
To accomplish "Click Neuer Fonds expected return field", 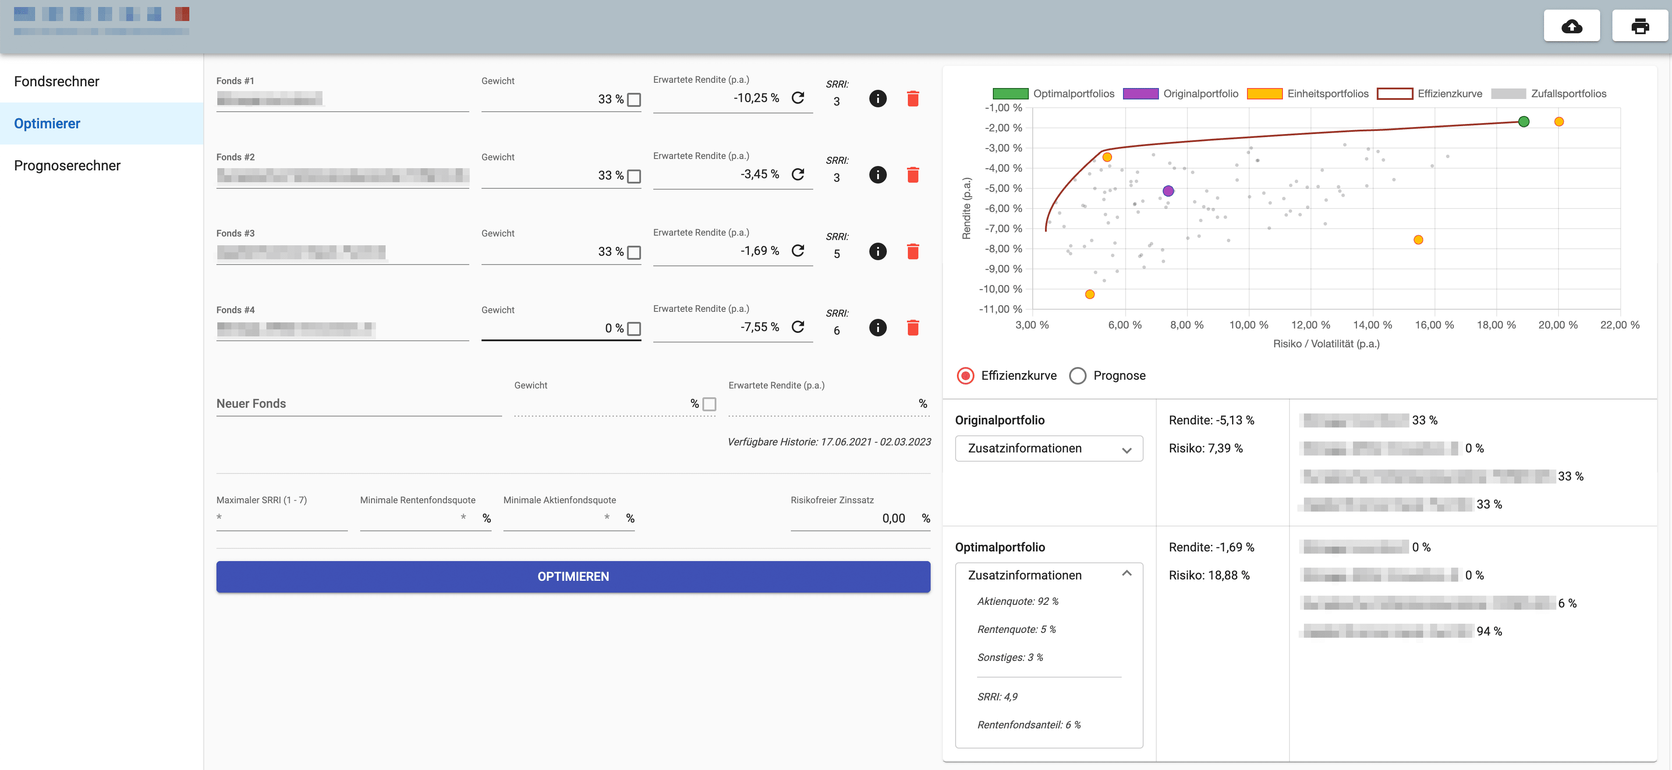I will tap(829, 403).
